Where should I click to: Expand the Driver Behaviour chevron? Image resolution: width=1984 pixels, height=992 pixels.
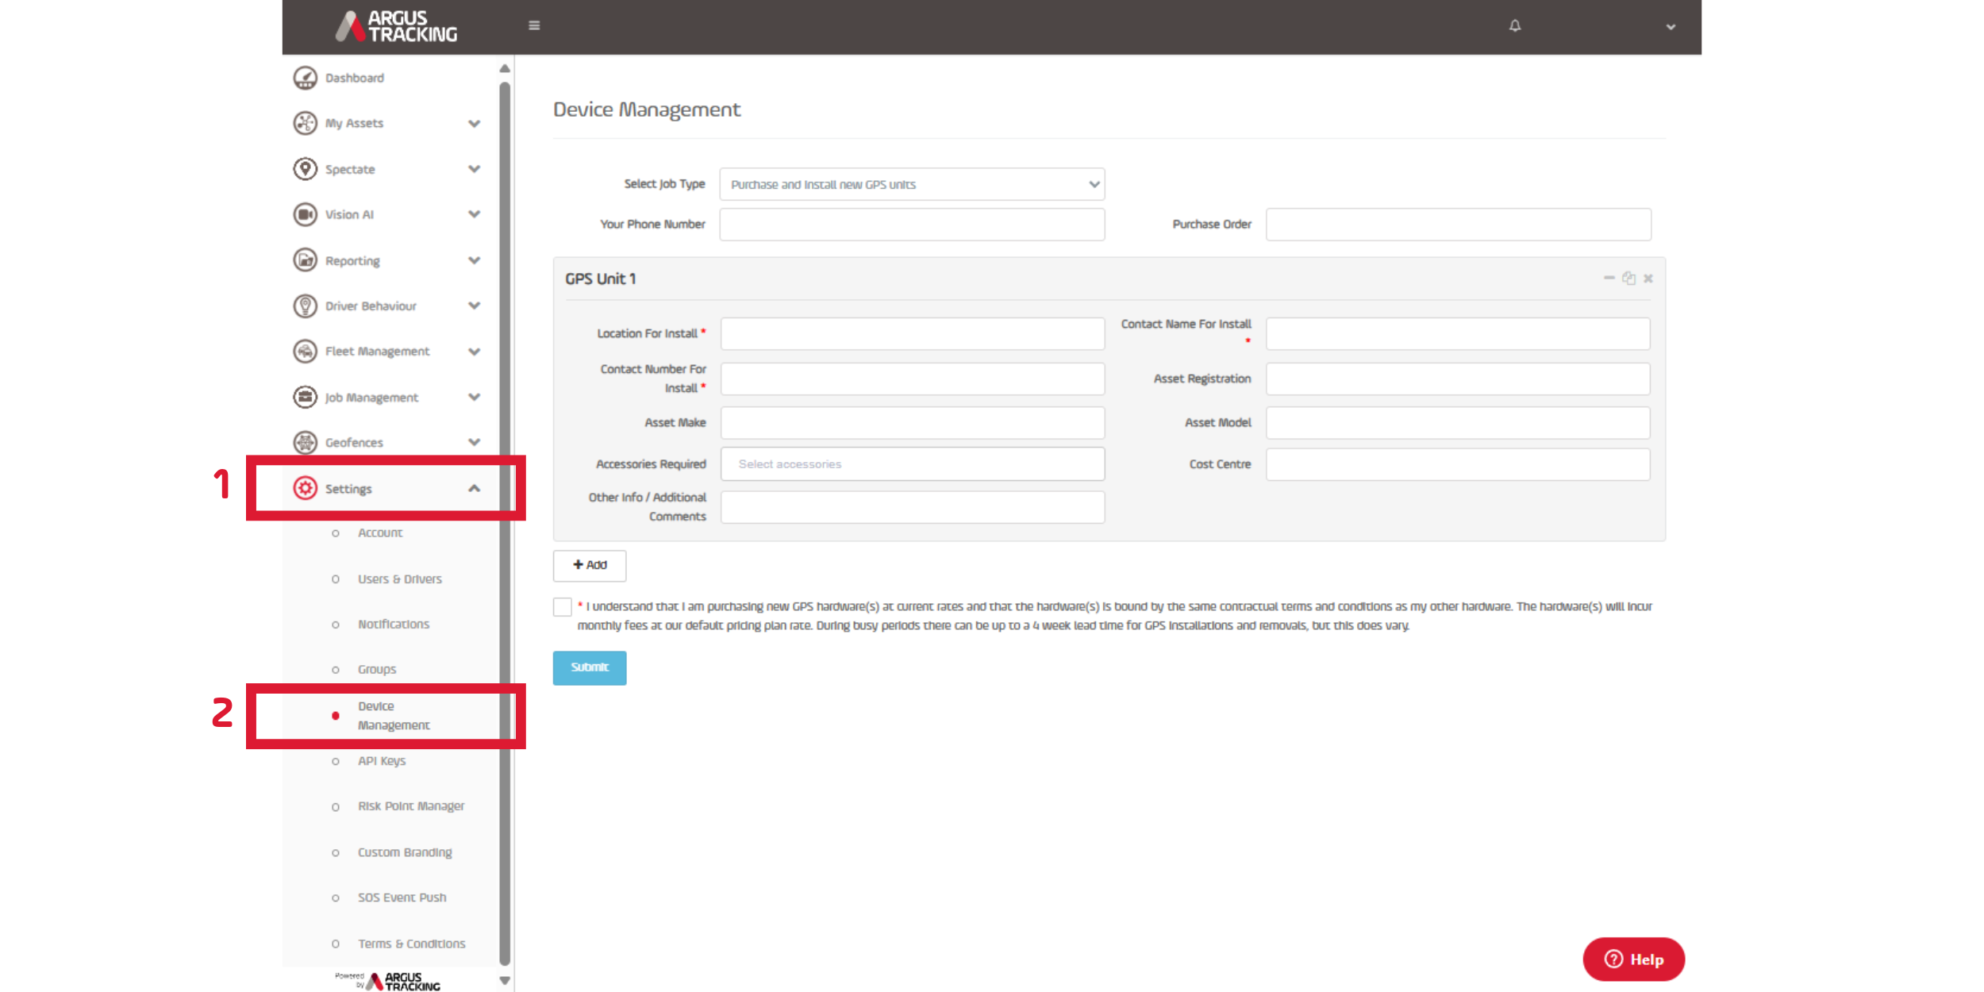[475, 306]
